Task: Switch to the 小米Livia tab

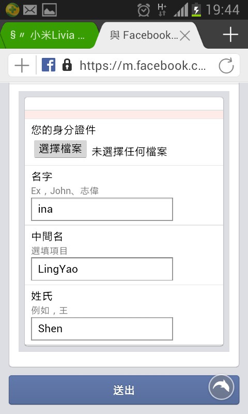Action: click(x=49, y=35)
